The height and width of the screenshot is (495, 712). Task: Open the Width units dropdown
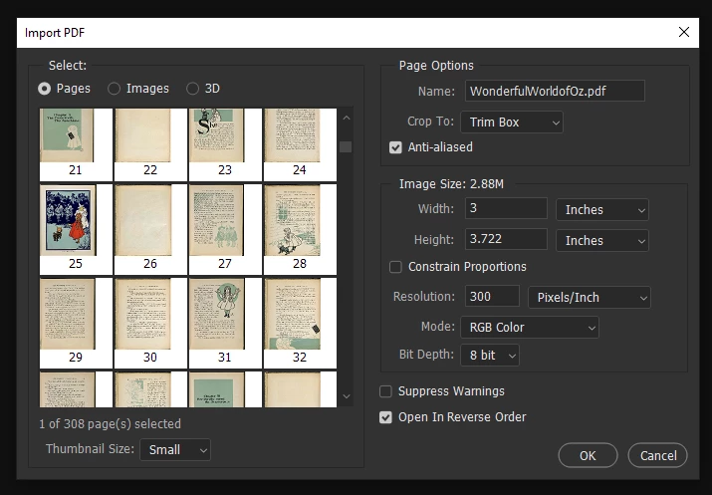click(602, 210)
